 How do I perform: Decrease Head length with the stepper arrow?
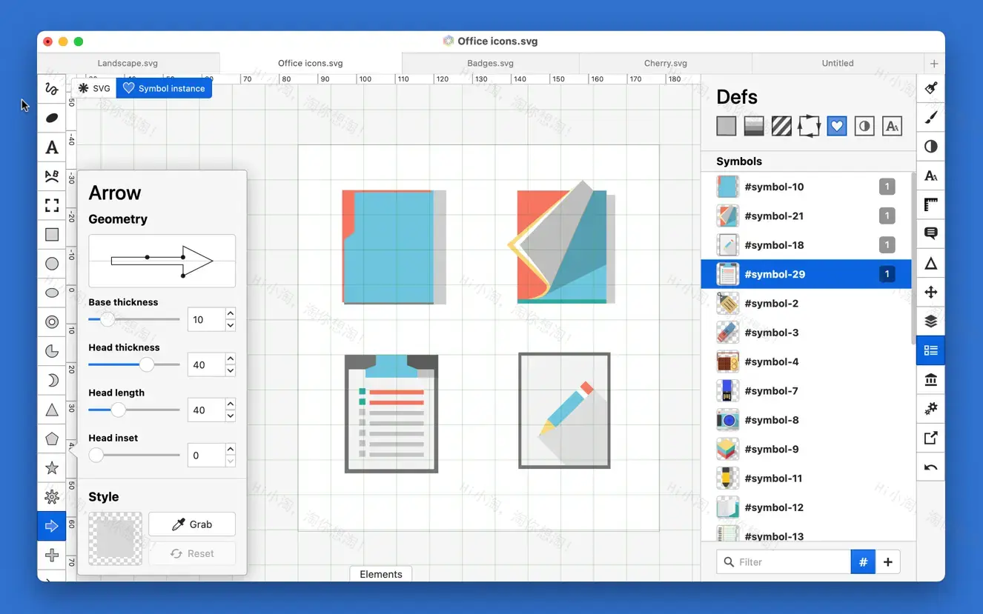[x=230, y=414]
